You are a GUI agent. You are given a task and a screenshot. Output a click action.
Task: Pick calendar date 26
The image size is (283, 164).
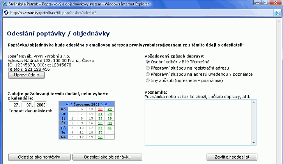tap(100, 137)
